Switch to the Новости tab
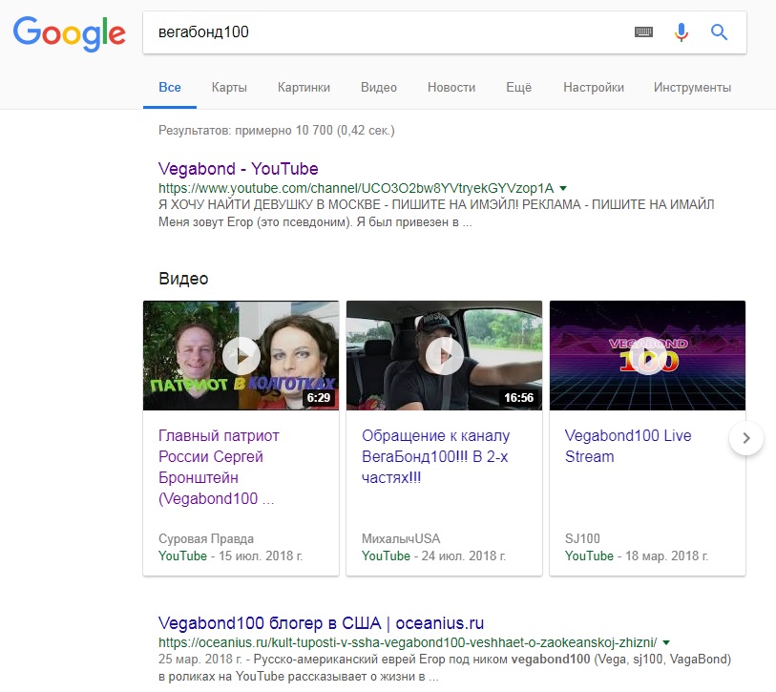Viewport: 776px width, 692px height. coord(451,88)
